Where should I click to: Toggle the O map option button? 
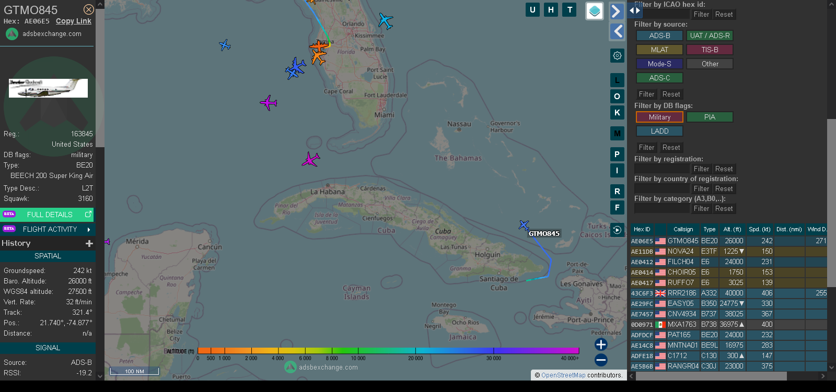[617, 97]
